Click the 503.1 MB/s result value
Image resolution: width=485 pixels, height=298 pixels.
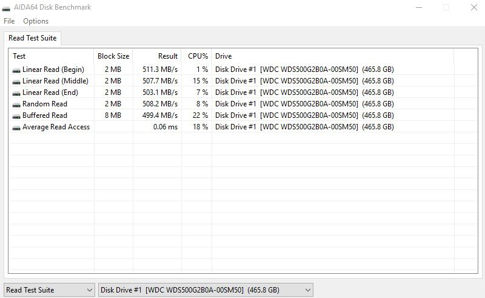click(x=160, y=92)
